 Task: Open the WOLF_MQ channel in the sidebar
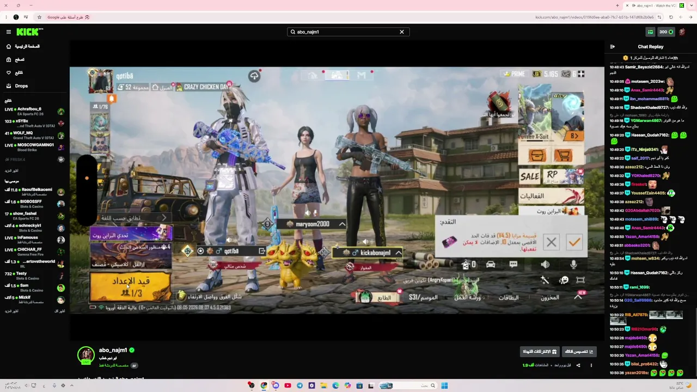pos(34,135)
